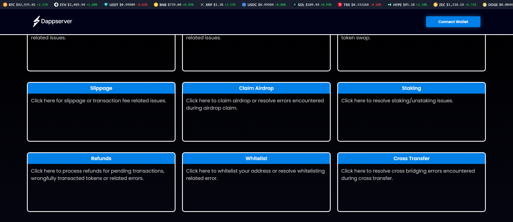Open the Claim Airdrop card
This screenshot has width=513, height=222.
tap(256, 112)
